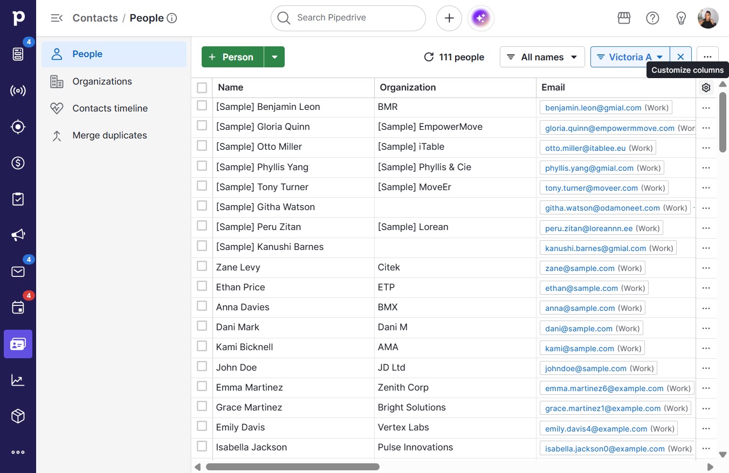729x473 pixels.
Task: Open the target focus sidebar icon
Action: [x=18, y=127]
